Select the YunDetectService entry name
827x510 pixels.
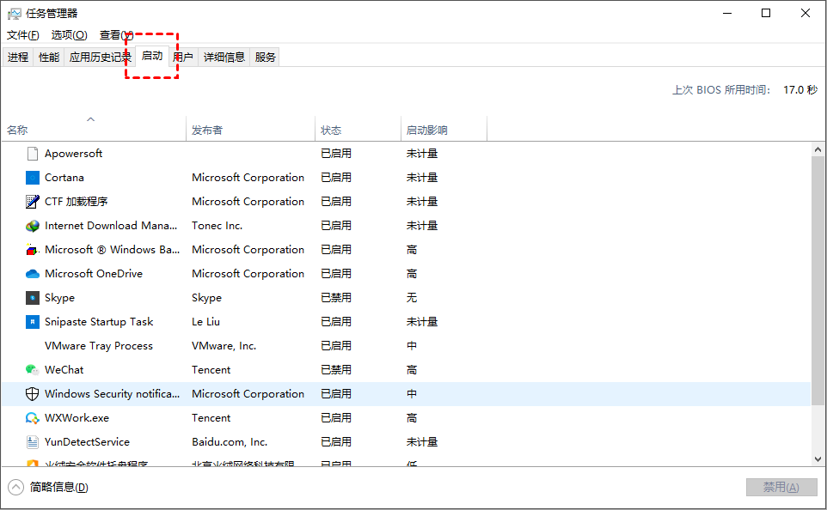87,441
